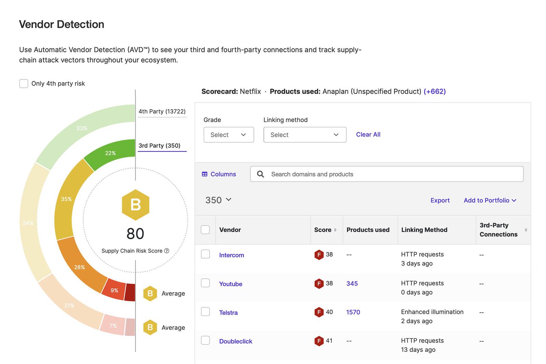The width and height of the screenshot is (546, 364).
Task: Click the pink 7% 4th party segment
Action: pos(113,325)
